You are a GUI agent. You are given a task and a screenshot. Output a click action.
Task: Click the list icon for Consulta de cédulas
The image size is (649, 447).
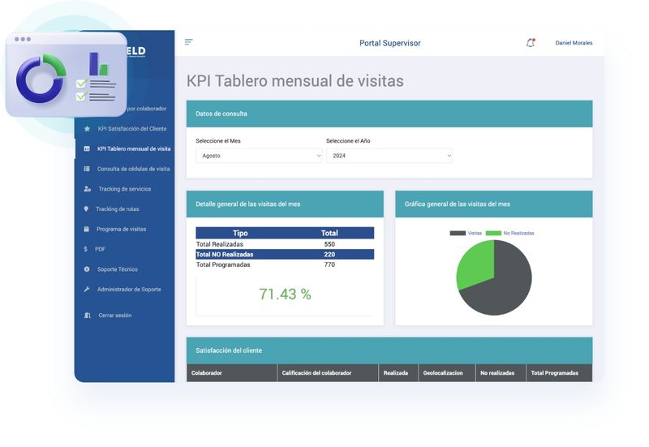(87, 169)
